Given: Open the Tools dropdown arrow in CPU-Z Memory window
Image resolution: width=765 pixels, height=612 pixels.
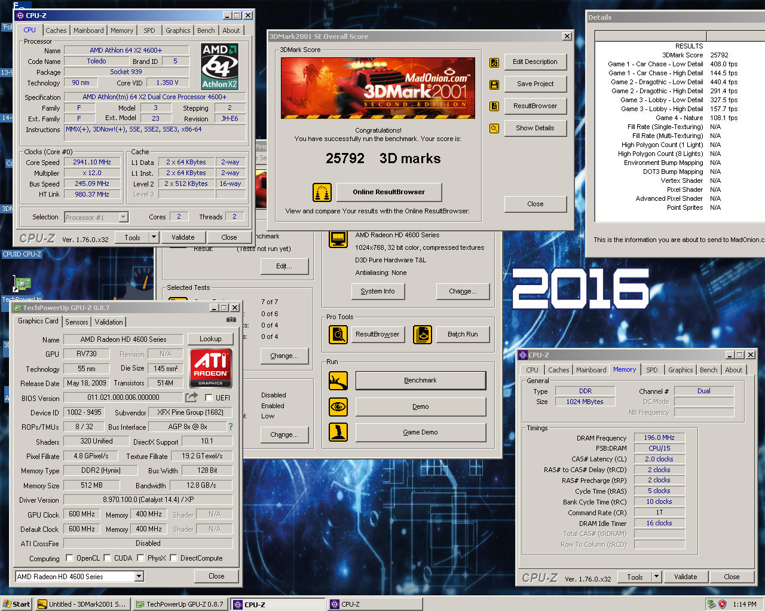Looking at the screenshot, I should [x=656, y=577].
